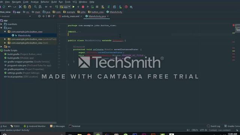Viewport: 240px width, 135px height.
Task: Collapse the main com.example.john.button_view package
Action: click(x=5, y=31)
